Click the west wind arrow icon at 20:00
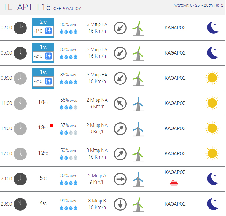 pos(120,179)
